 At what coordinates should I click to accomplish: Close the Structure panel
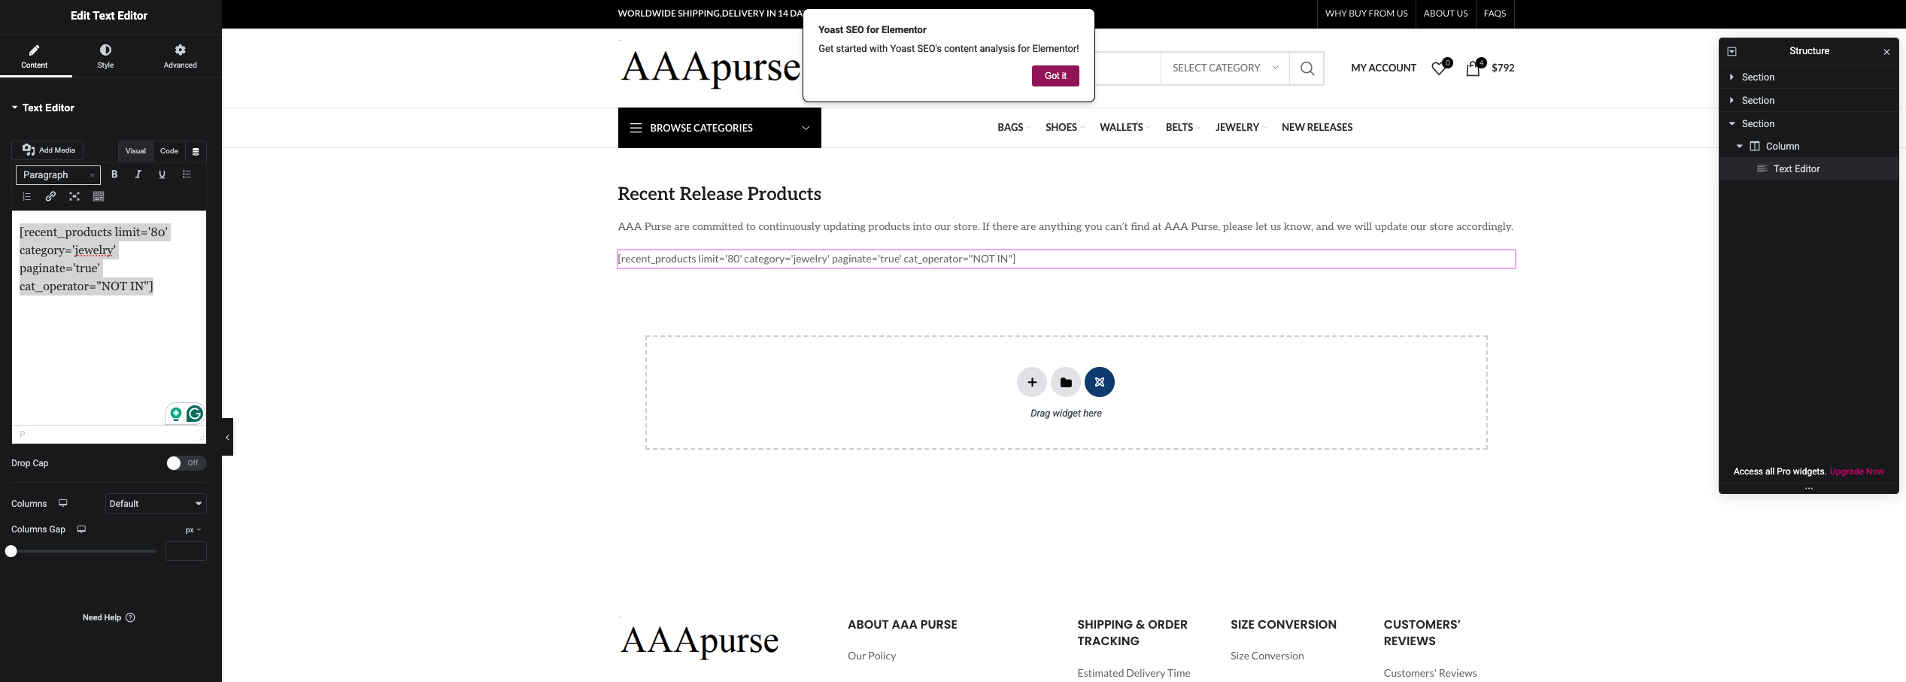1886,52
